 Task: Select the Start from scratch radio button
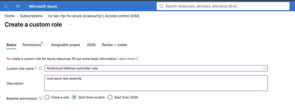point(74,97)
